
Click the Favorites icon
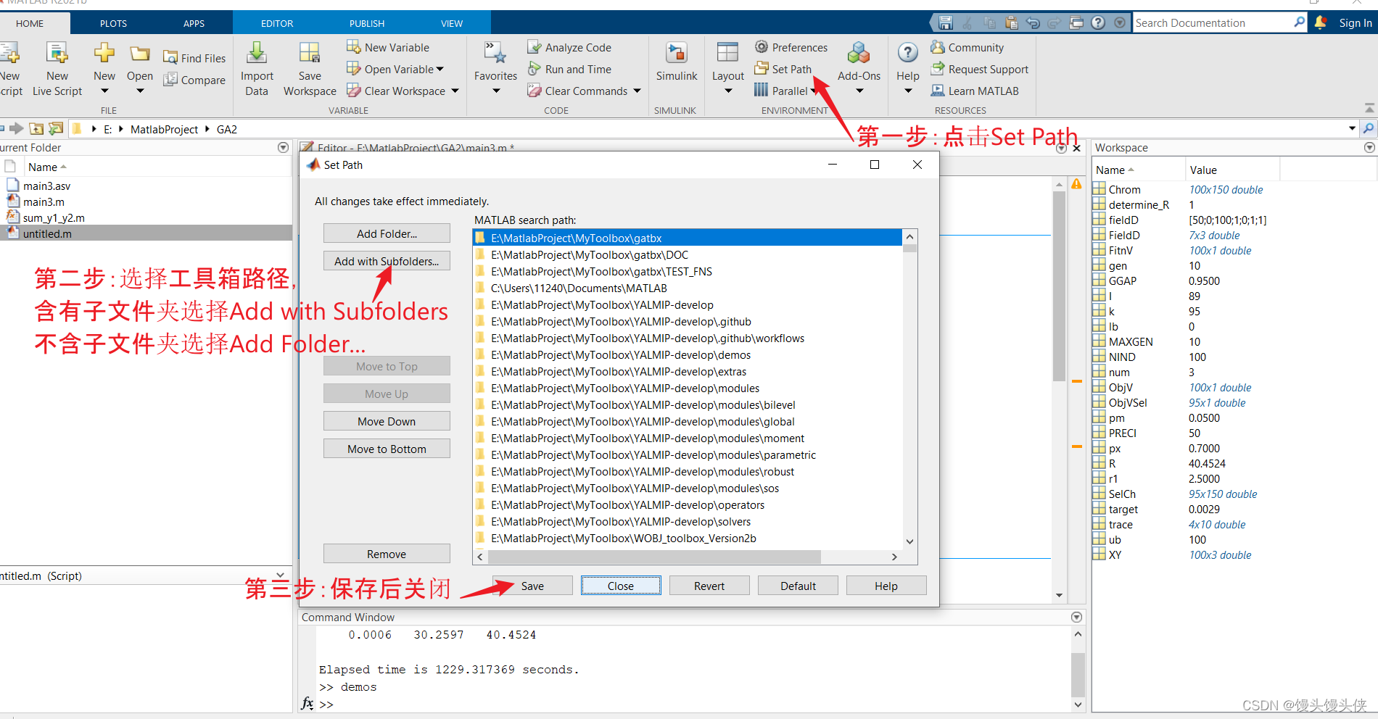[496, 53]
